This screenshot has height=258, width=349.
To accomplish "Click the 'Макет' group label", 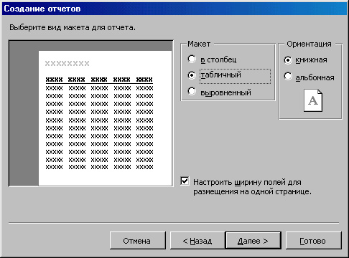I will [199, 44].
